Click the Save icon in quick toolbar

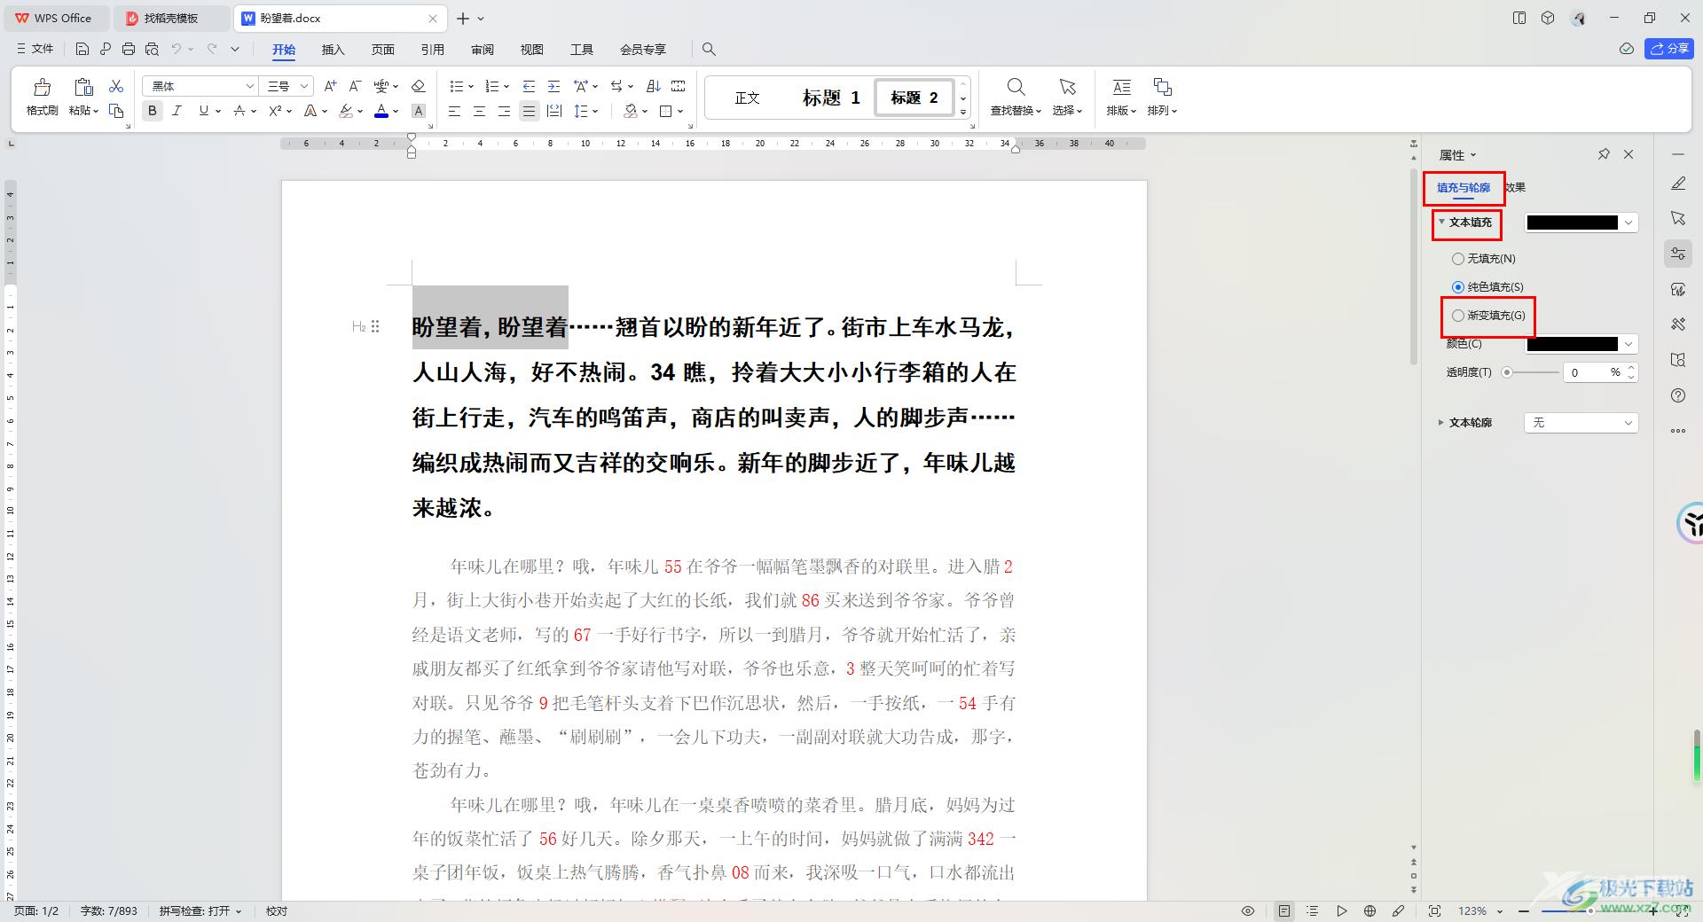[x=82, y=49]
